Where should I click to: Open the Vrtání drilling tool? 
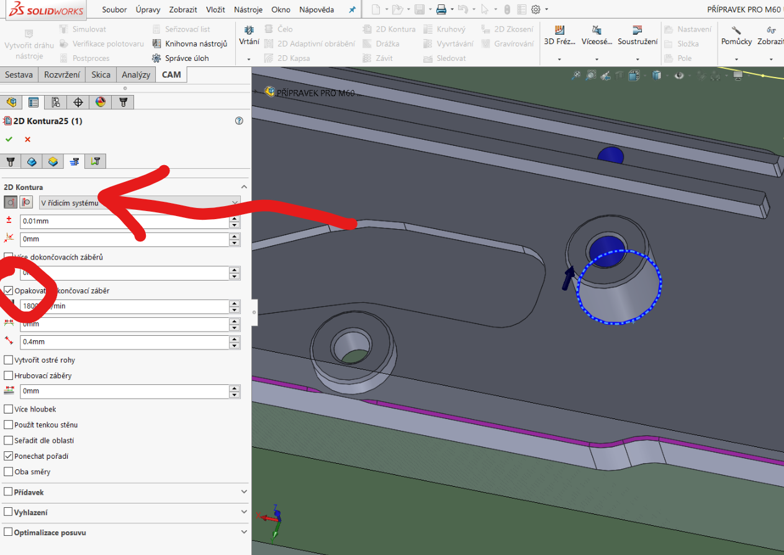[249, 35]
